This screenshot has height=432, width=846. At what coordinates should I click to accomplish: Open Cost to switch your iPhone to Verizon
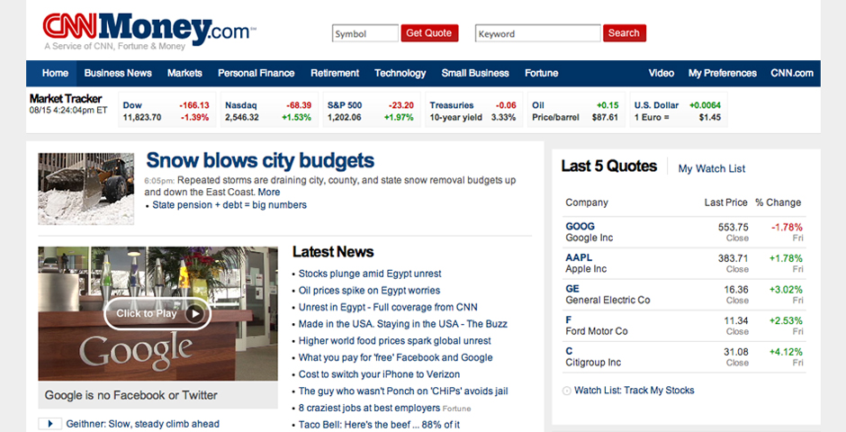(379, 374)
